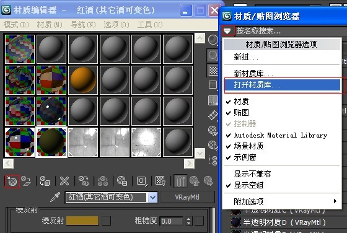The height and width of the screenshot is (233, 347).
Task: Toggle the Backlight icon in side toolbar
Action: pos(213,55)
